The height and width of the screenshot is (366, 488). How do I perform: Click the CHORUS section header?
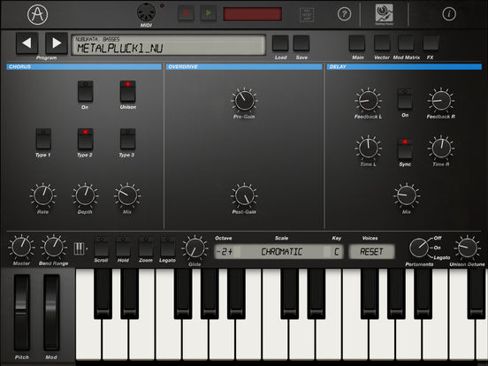(84, 66)
